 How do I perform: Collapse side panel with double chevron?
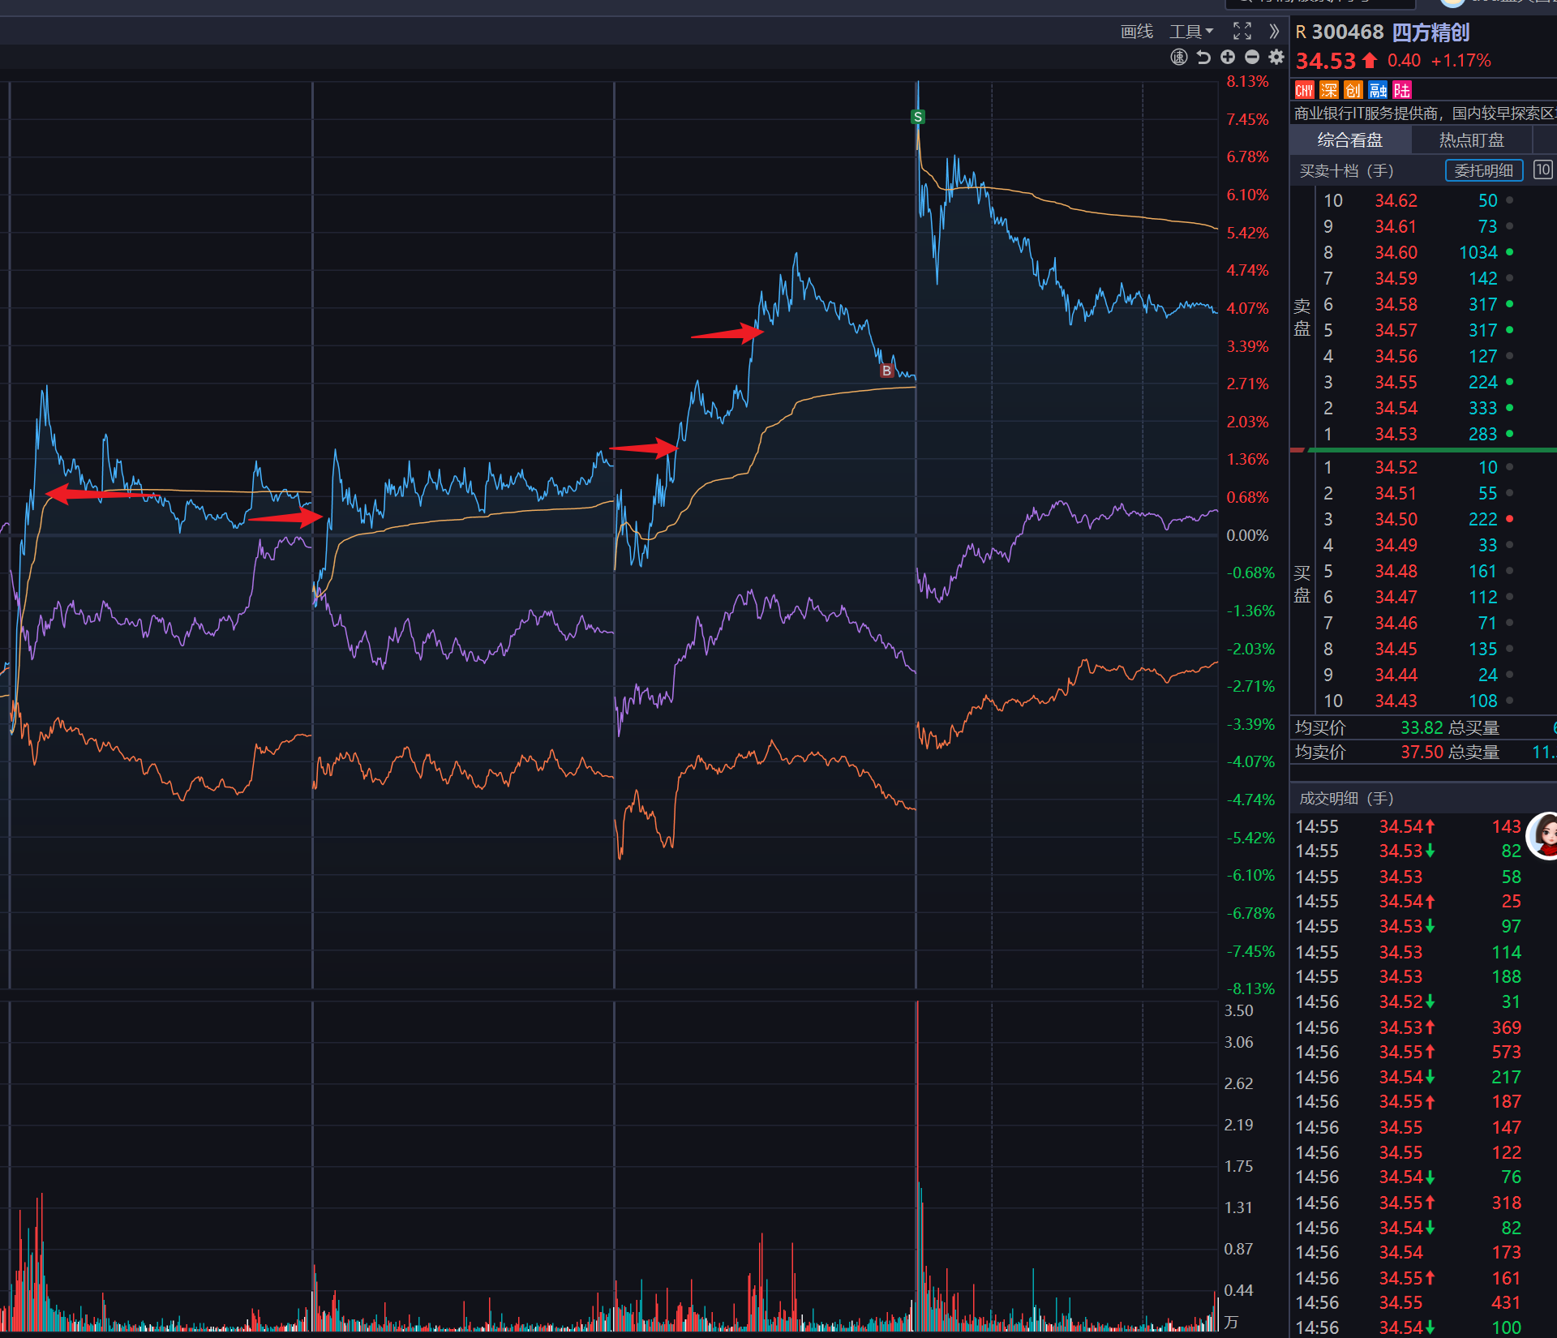1274,32
